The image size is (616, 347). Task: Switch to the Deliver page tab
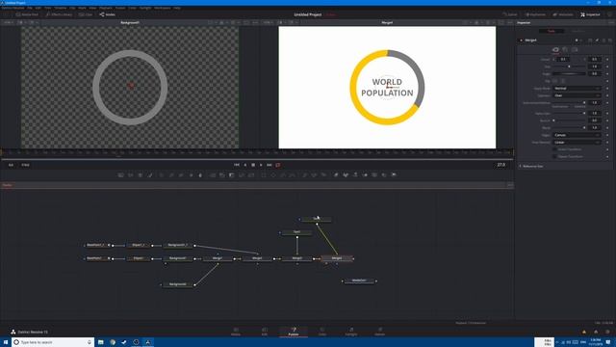pos(380,332)
